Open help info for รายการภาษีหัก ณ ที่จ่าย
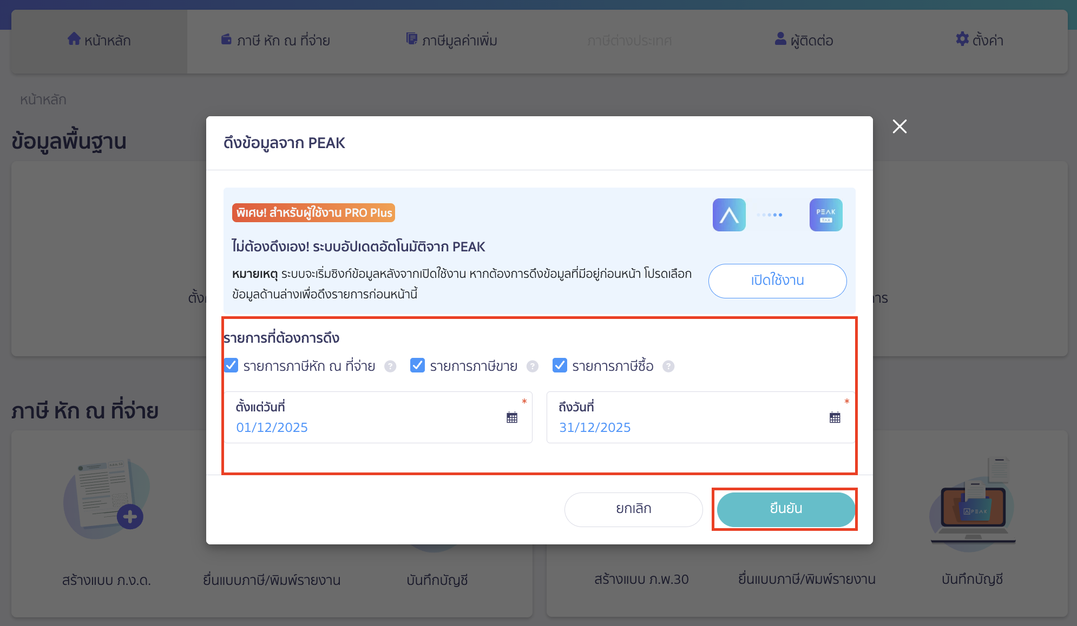Viewport: 1077px width, 626px height. tap(390, 366)
